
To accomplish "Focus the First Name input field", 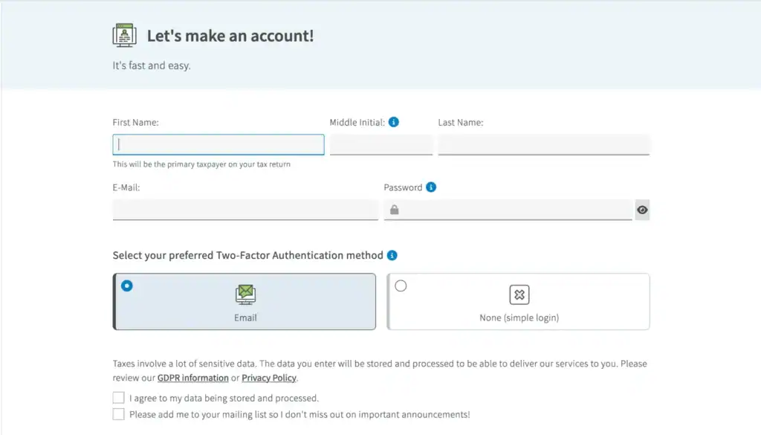I will (218, 144).
